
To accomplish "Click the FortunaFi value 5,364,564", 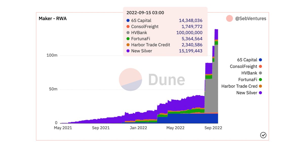I will (192, 39).
